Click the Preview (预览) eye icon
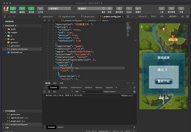The image size is (191, 132). pyautogui.click(x=110, y=9)
